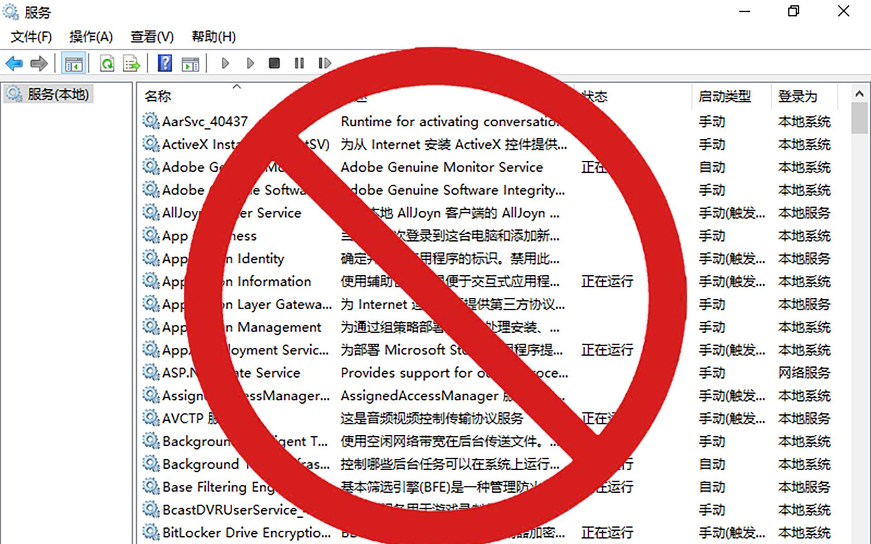Sort by the 名称 column header

158,96
